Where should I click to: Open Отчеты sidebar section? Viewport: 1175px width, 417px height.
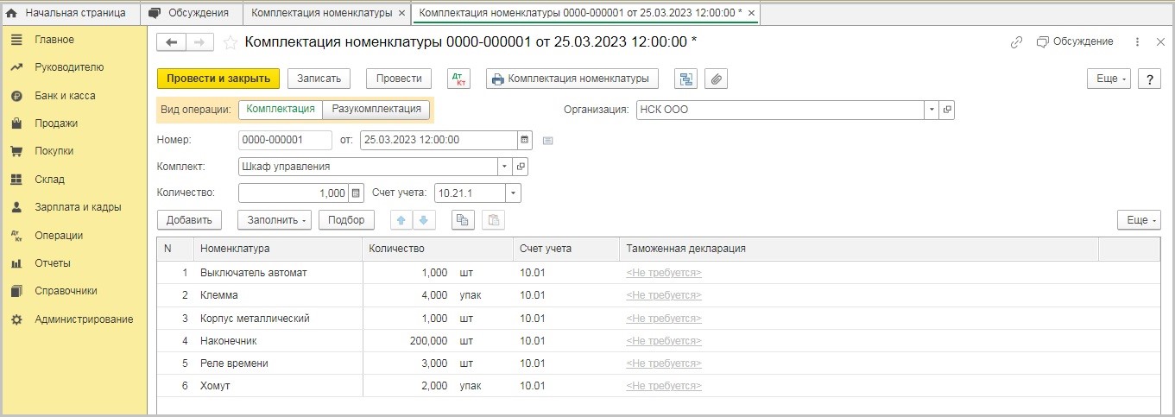point(53,263)
